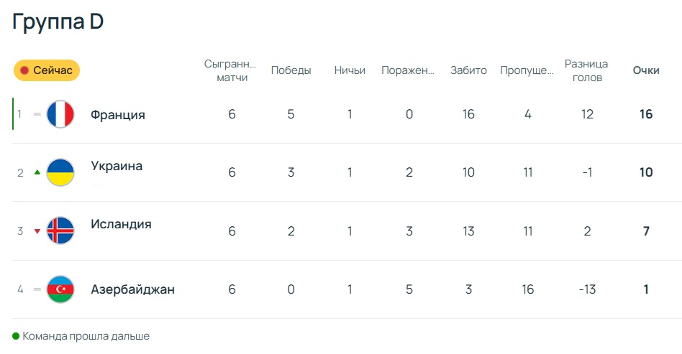Click the Группа D heading

[x=58, y=22]
